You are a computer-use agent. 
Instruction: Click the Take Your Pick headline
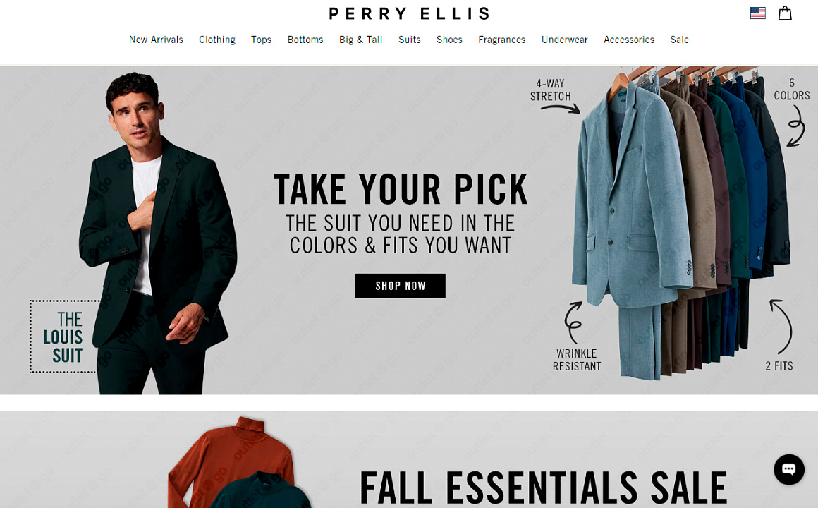(401, 189)
